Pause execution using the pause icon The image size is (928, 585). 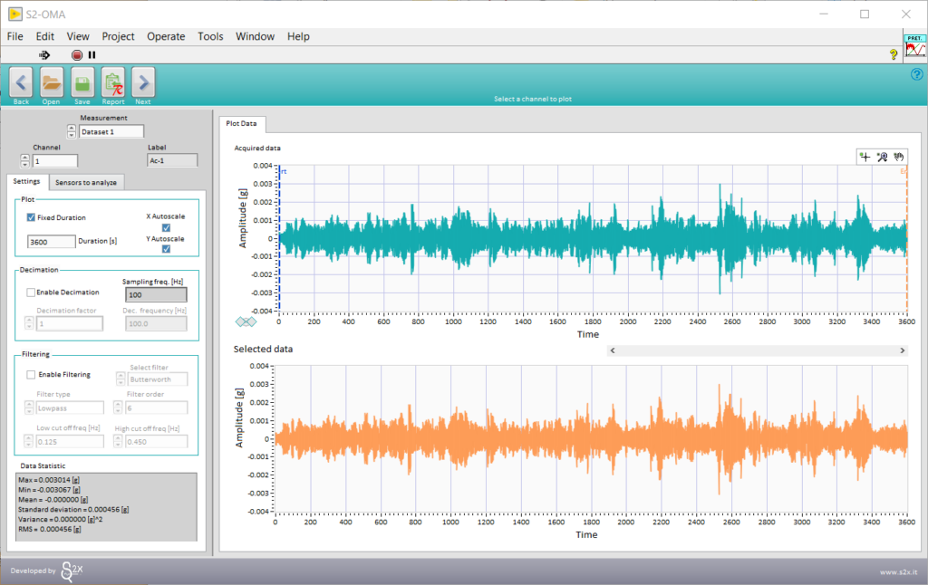coord(91,54)
